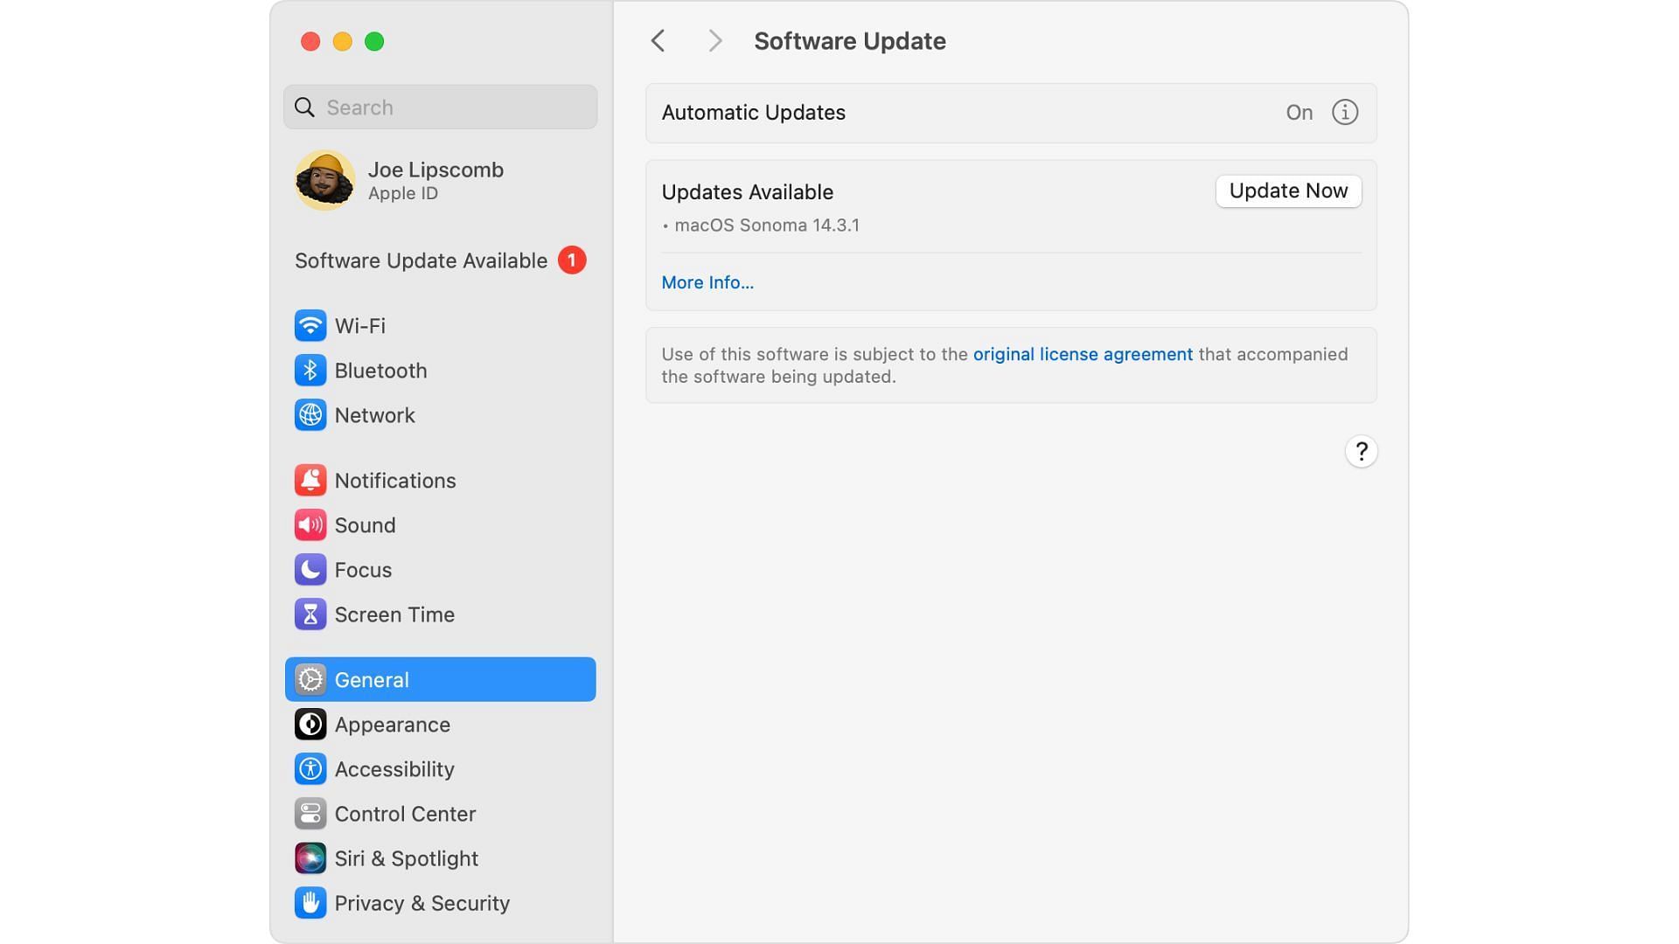Click the Automatic Updates row label
This screenshot has height=944, width=1679.
click(753, 113)
